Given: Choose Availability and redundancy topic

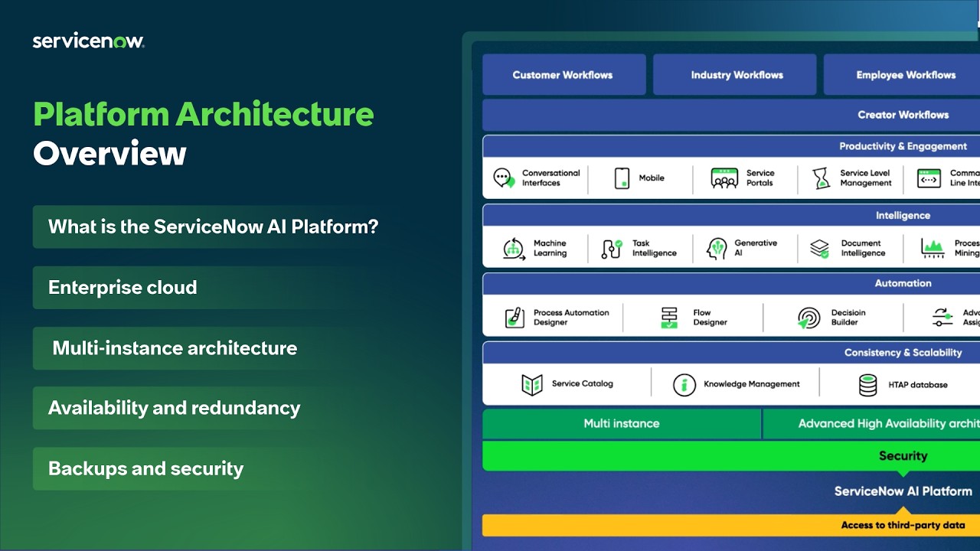Looking at the screenshot, I should 211,408.
